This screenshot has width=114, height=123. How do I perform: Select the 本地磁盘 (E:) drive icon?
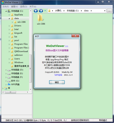[x=9, y=74]
